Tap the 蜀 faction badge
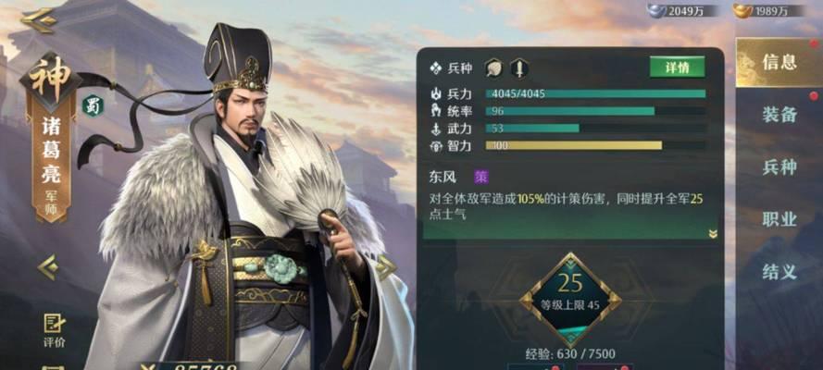The width and height of the screenshot is (823, 370). tap(93, 105)
